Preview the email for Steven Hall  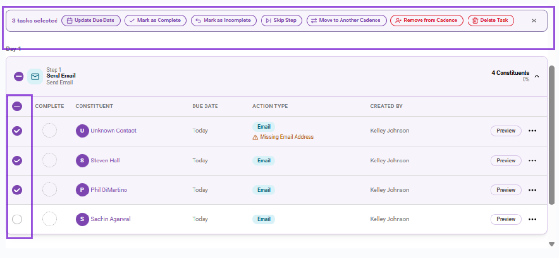coord(506,161)
